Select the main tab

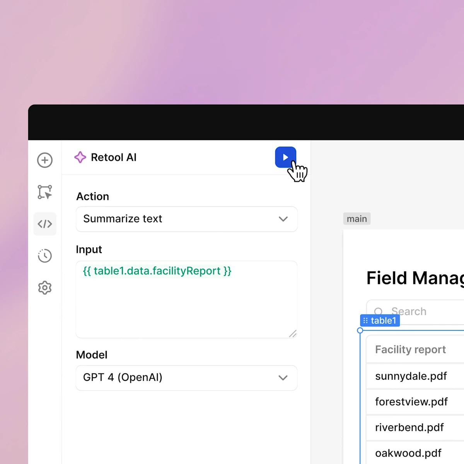(357, 218)
